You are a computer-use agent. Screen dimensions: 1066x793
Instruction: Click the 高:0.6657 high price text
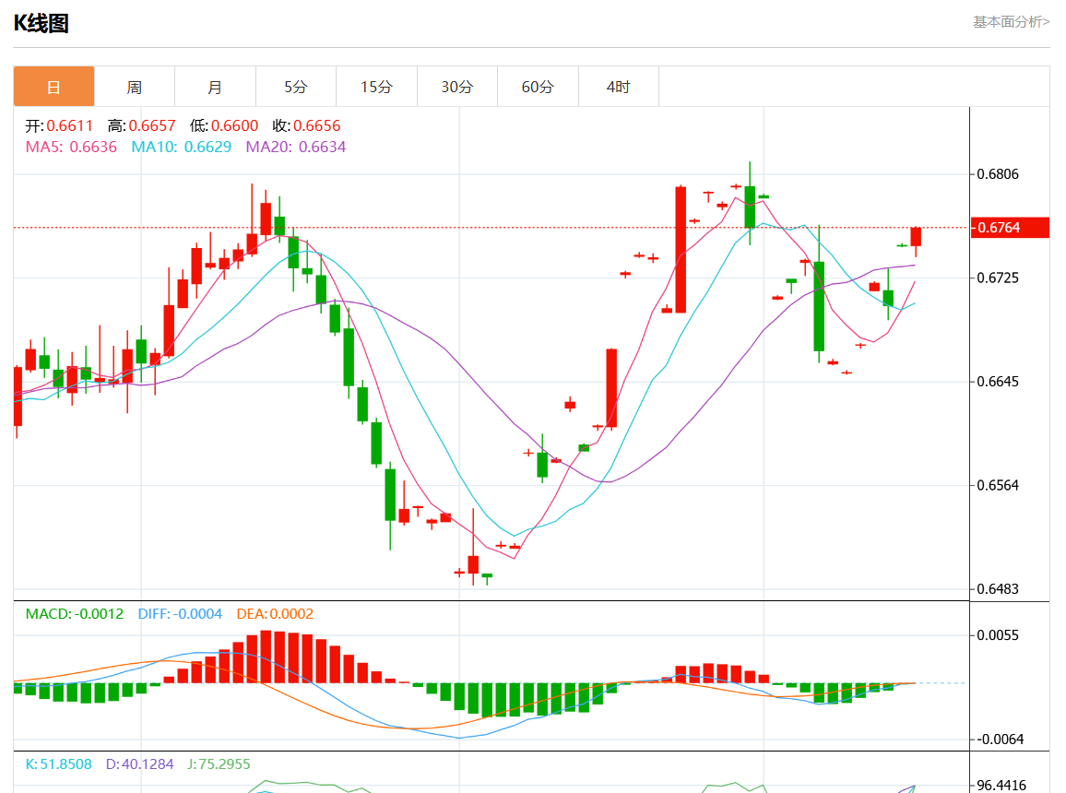[x=141, y=125]
